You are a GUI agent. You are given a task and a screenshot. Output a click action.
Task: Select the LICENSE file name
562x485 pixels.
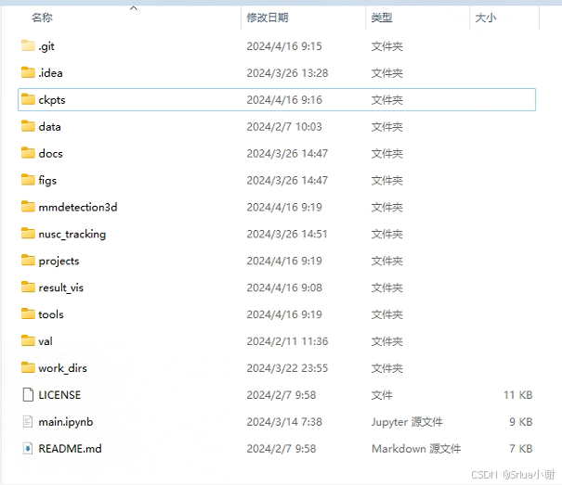click(59, 395)
